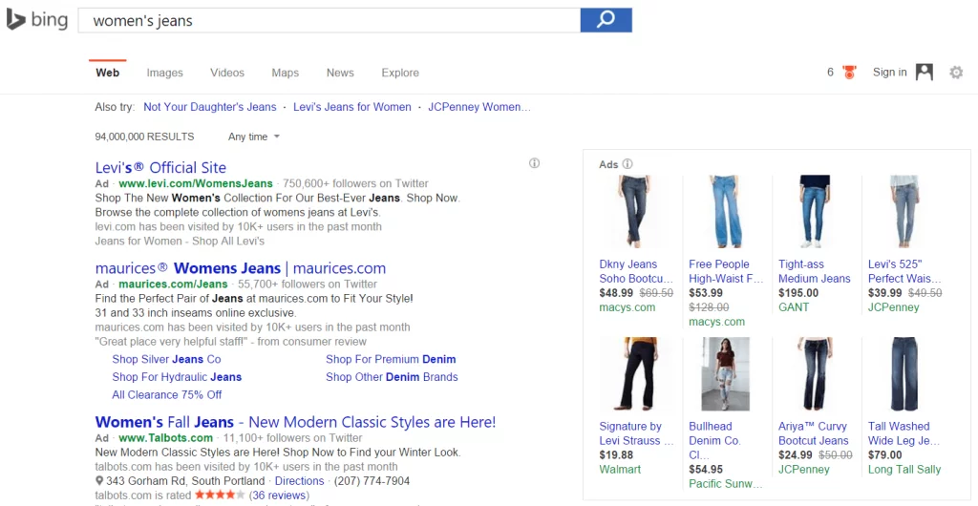The width and height of the screenshot is (978, 506).
Task: Click the Long Tall Sally seller name
Action: pos(904,469)
